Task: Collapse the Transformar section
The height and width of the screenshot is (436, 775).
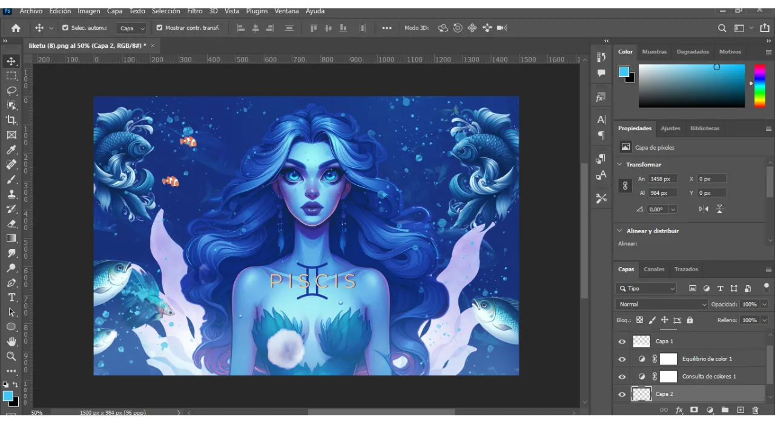Action: [620, 165]
